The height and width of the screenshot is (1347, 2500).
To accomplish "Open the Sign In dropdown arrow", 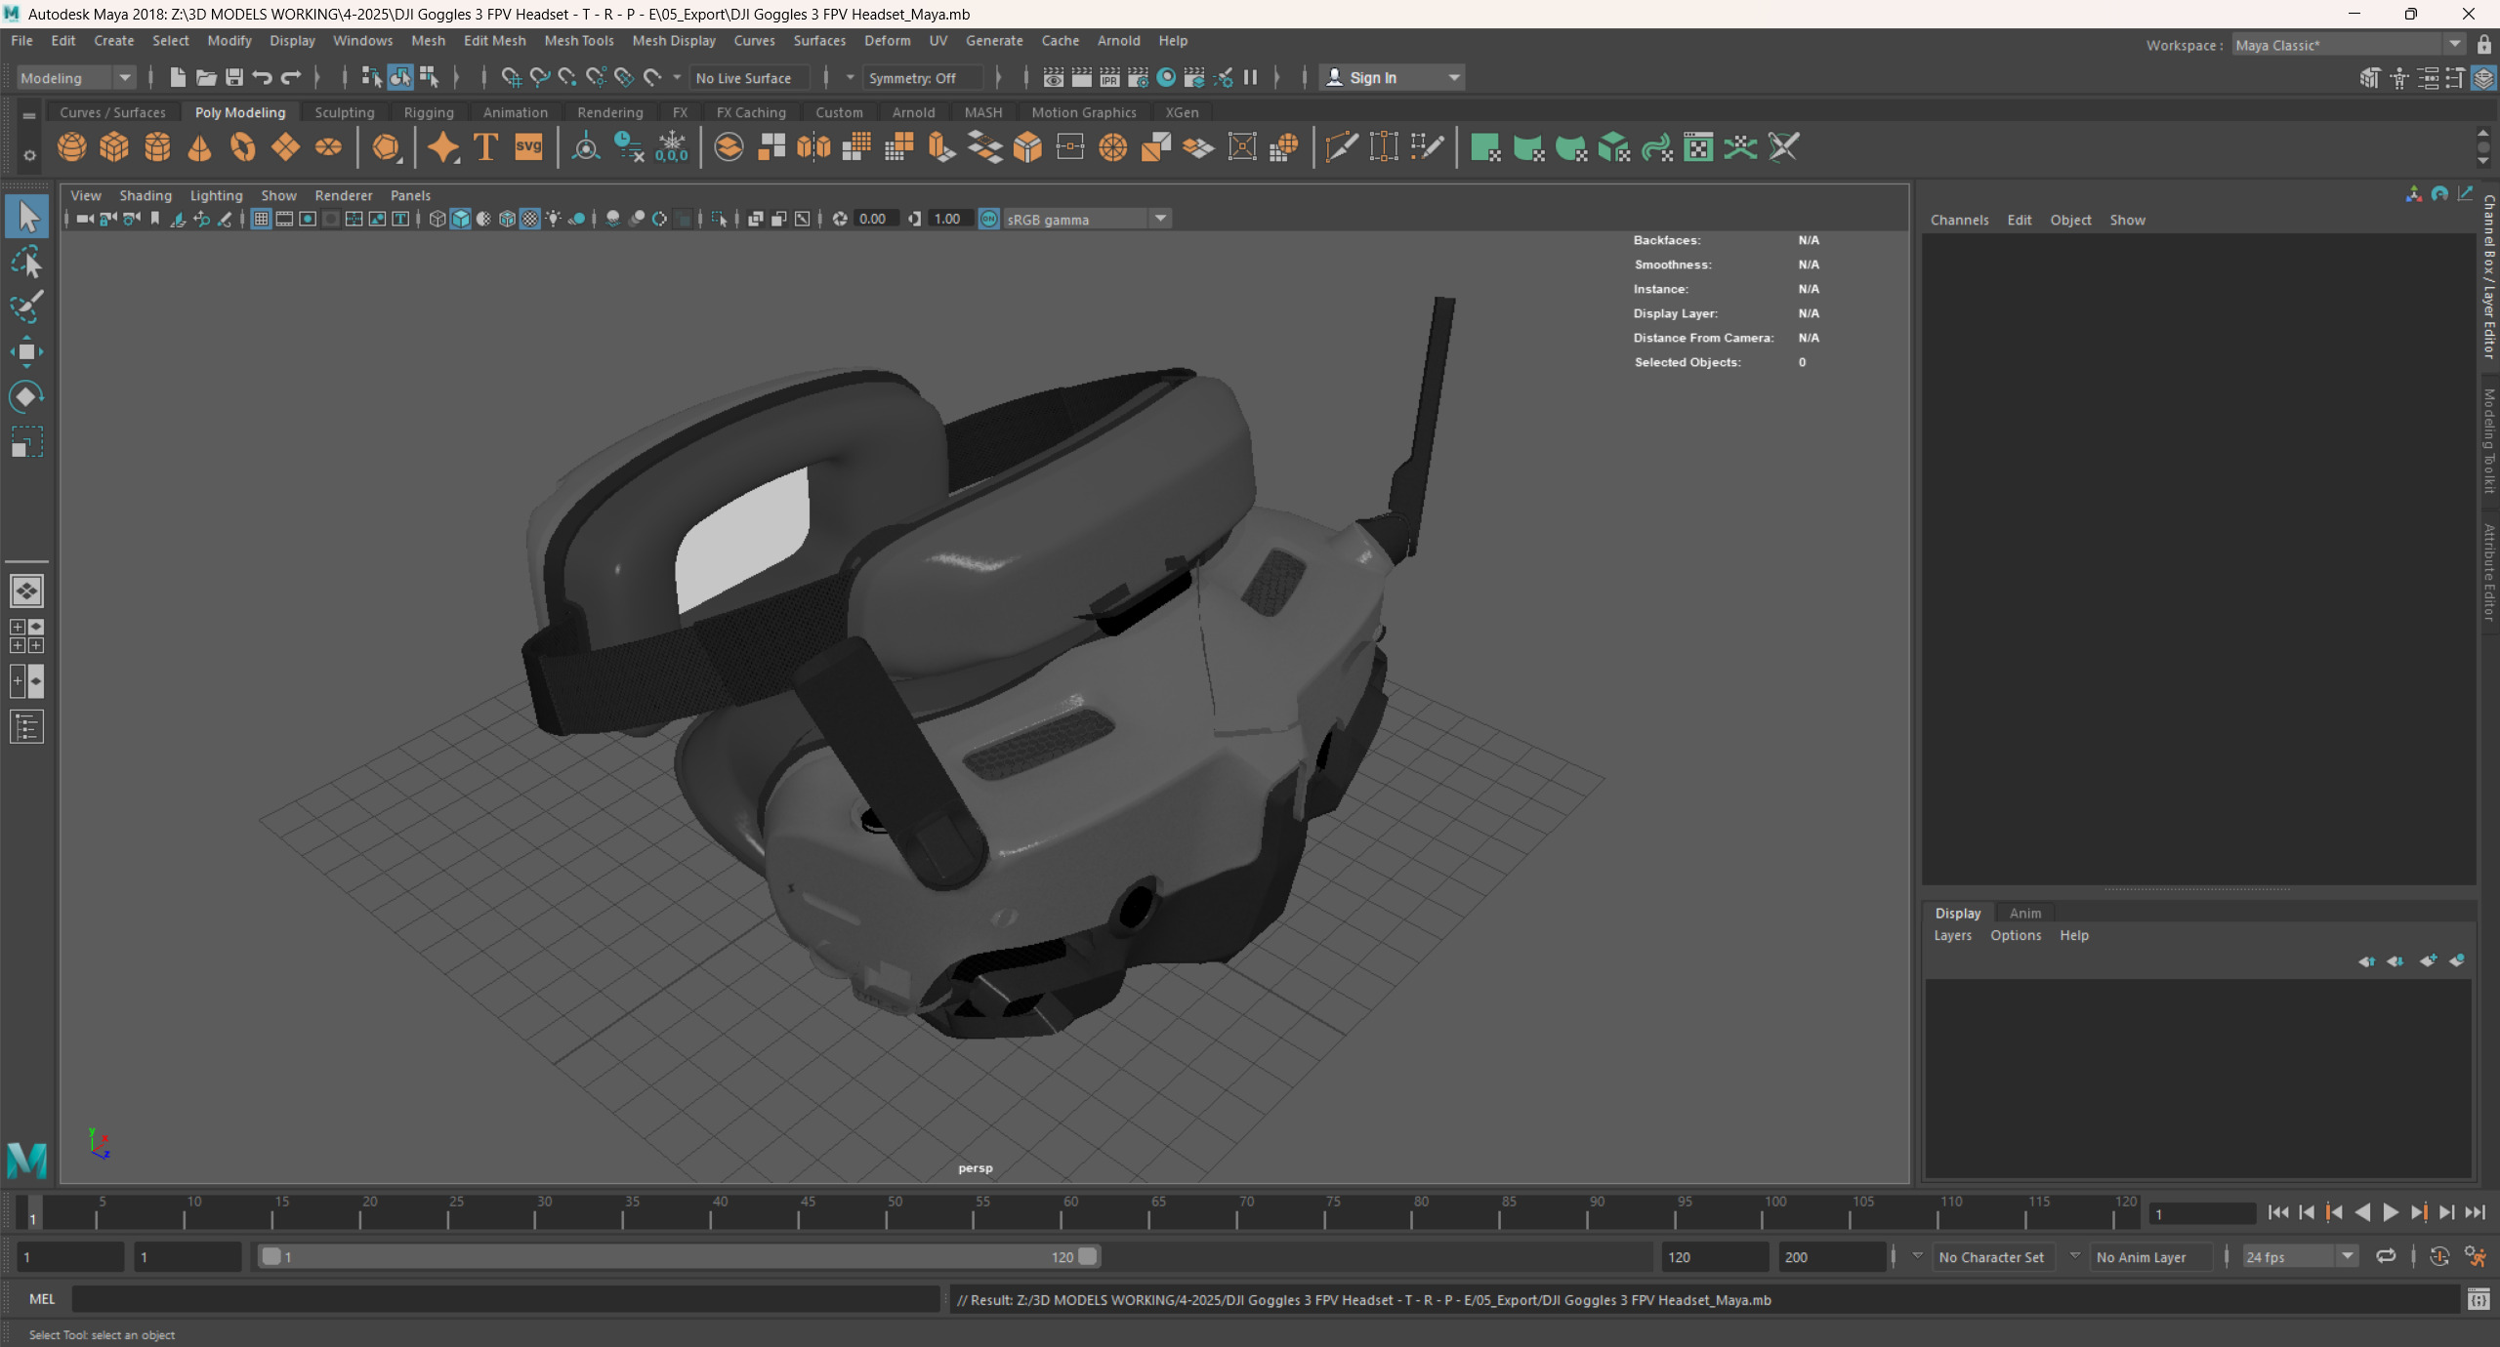I will pos(1454,78).
